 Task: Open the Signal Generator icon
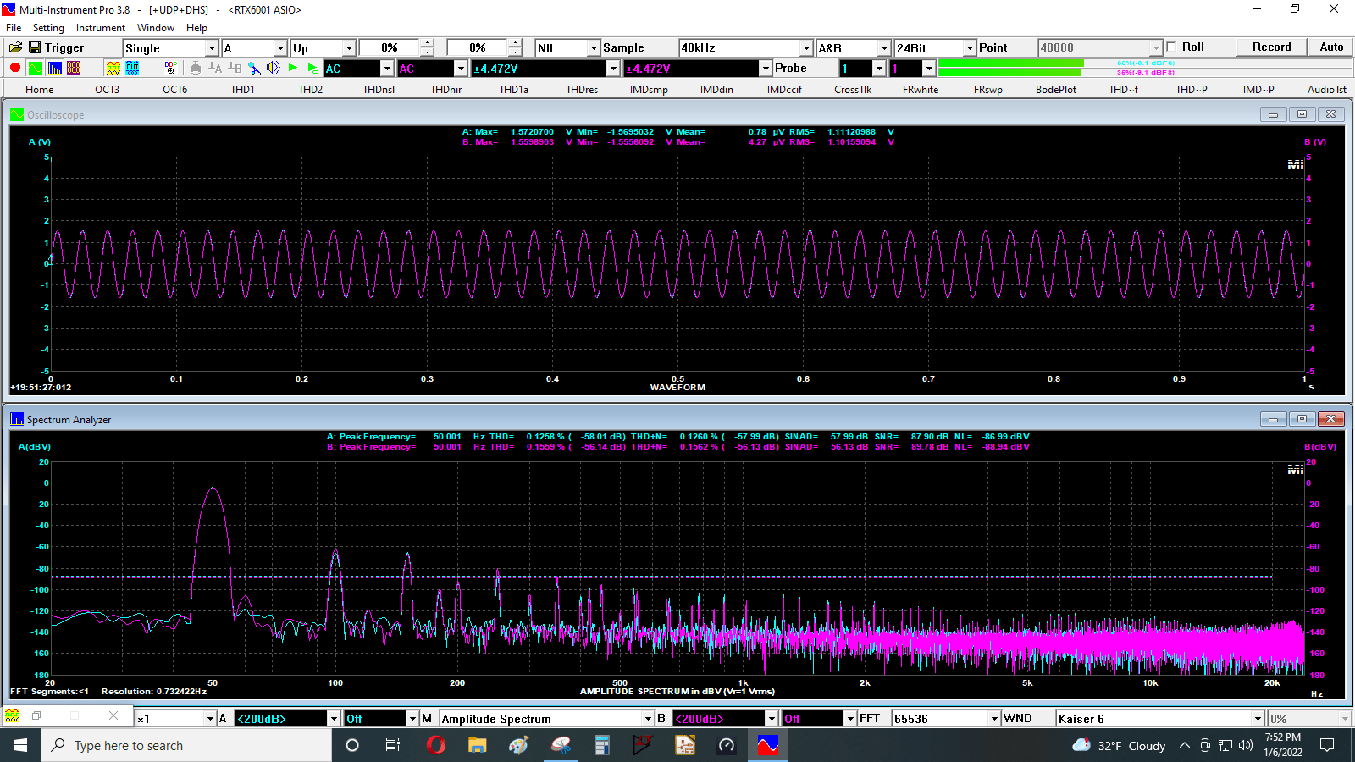coord(113,68)
